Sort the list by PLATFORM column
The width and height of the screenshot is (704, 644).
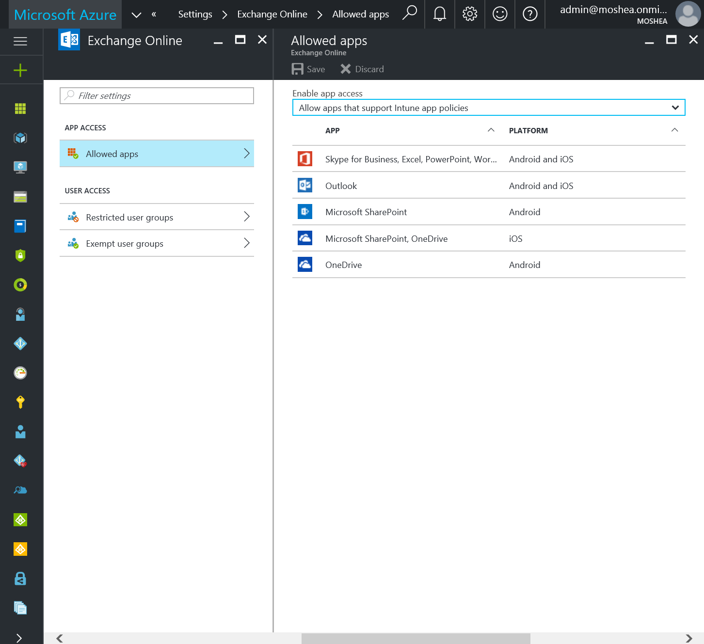click(x=528, y=131)
